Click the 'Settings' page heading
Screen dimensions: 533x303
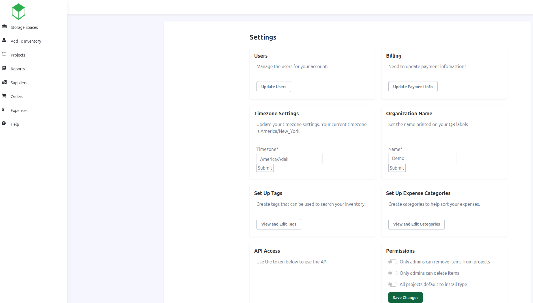click(x=263, y=37)
